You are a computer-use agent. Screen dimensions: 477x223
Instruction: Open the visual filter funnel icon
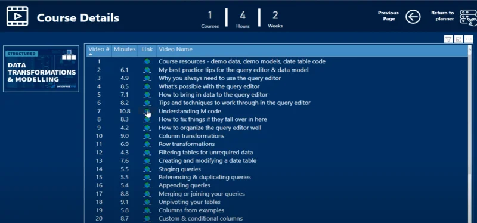tap(448, 39)
